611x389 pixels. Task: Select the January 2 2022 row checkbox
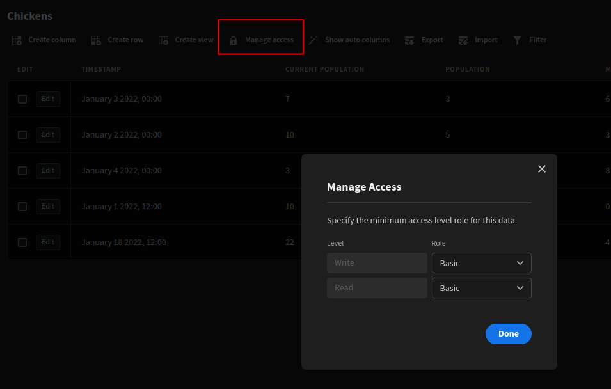pyautogui.click(x=22, y=135)
